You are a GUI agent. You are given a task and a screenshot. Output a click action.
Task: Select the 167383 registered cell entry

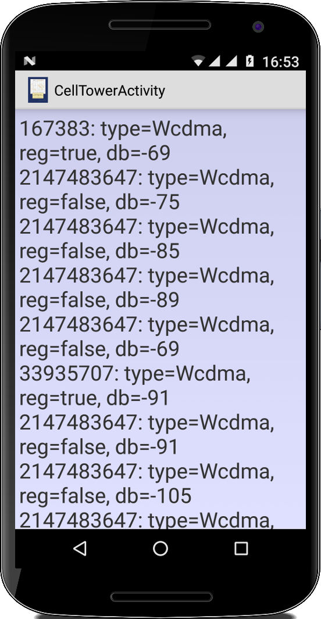tap(123, 141)
